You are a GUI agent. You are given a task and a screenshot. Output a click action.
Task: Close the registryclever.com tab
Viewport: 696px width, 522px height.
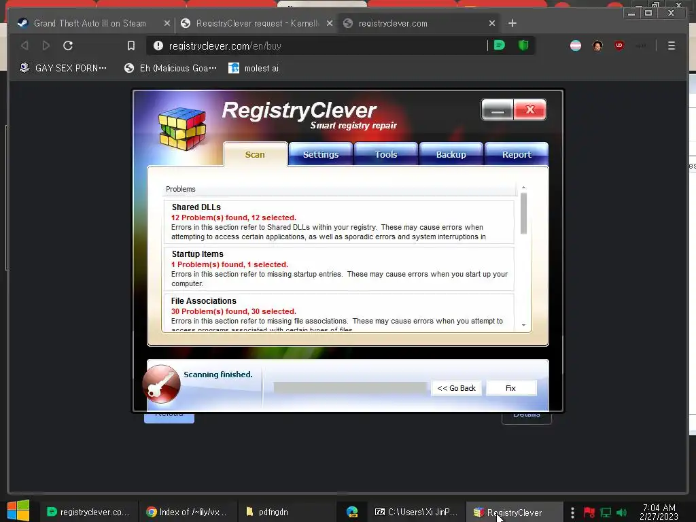492,23
